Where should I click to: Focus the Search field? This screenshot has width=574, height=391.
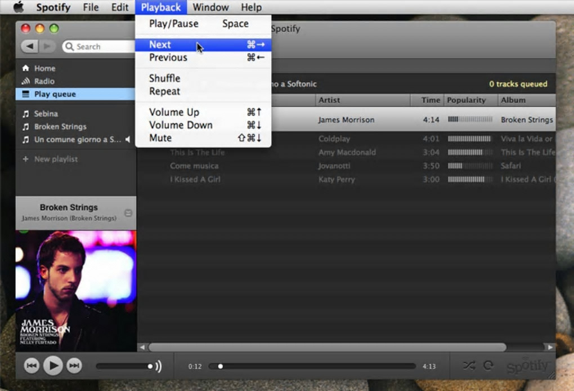(99, 47)
